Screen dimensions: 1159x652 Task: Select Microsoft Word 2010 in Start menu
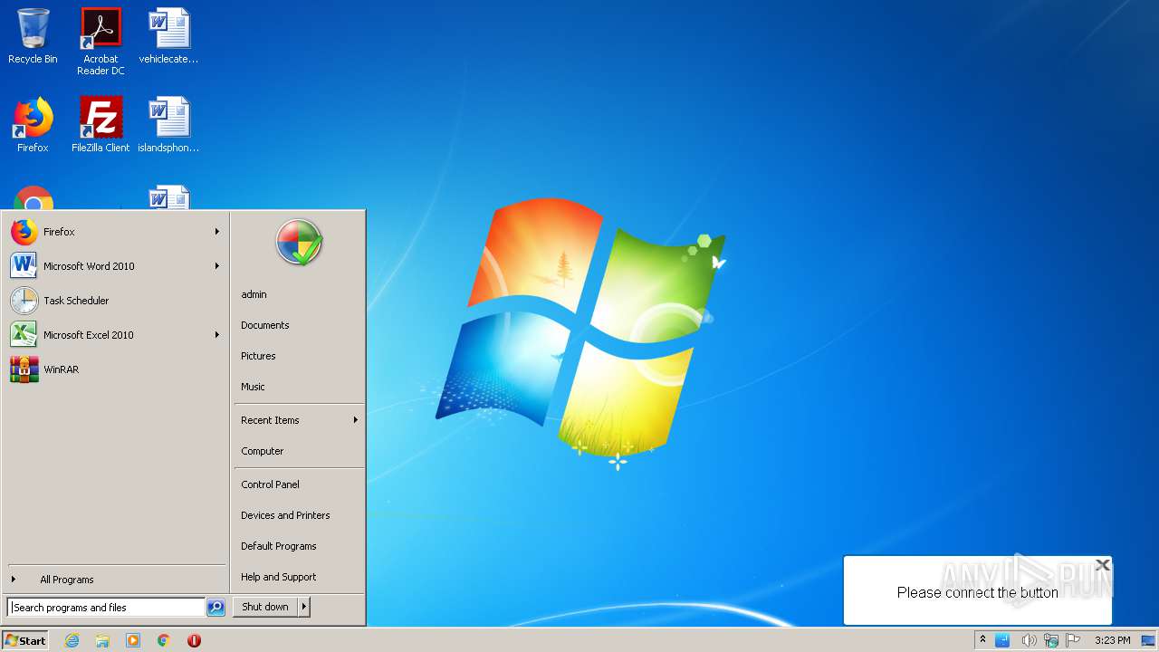point(116,266)
